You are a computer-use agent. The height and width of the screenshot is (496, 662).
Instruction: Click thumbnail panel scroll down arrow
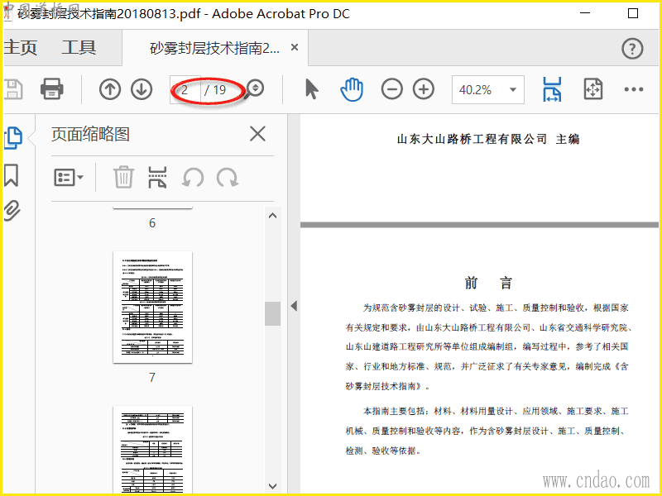pyautogui.click(x=273, y=486)
